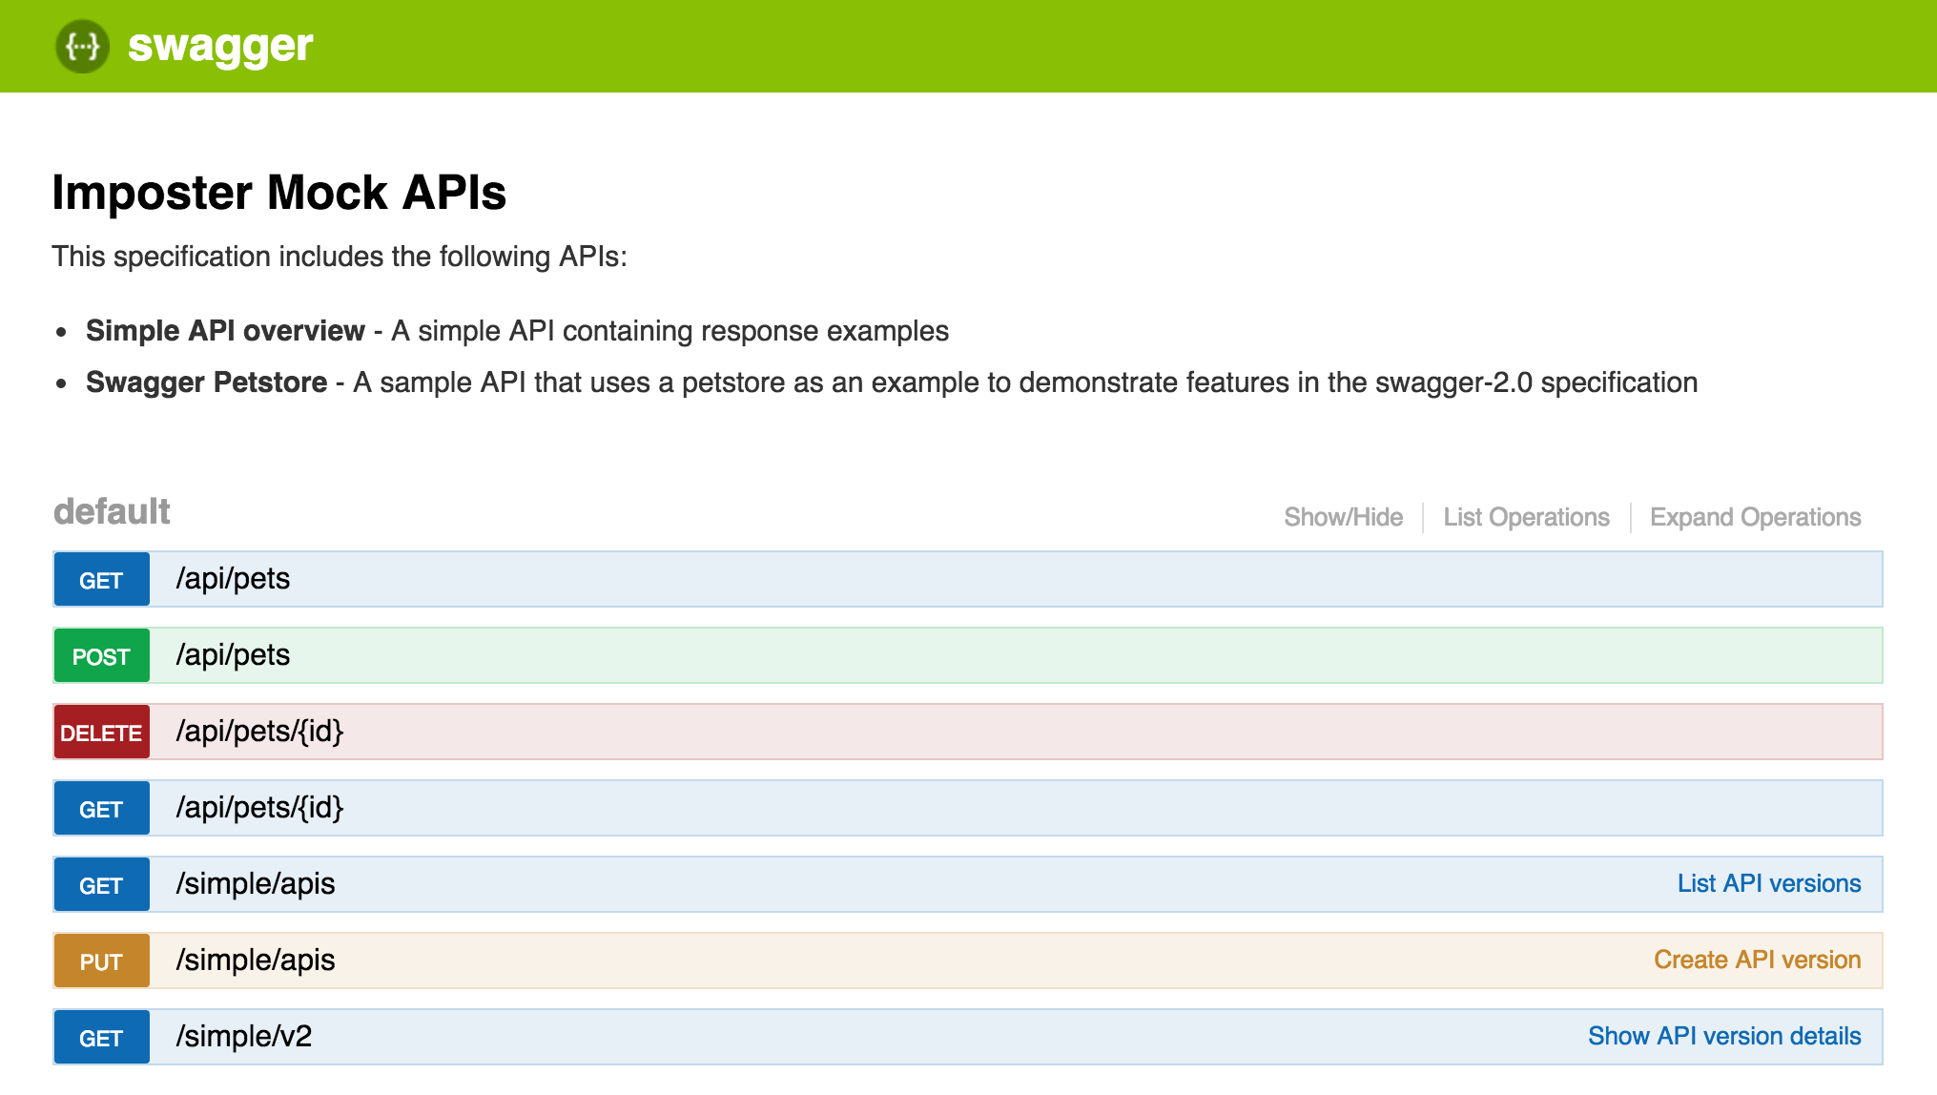
Task: Show API version details for /simple/v2
Action: (x=1724, y=1036)
